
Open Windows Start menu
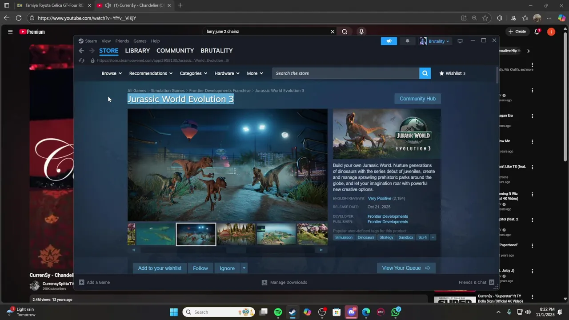[174, 312]
